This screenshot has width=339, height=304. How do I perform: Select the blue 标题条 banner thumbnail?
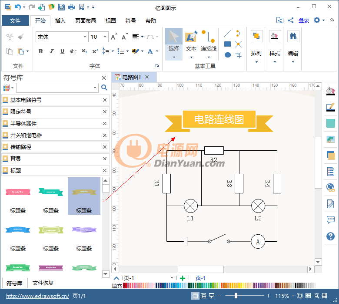tap(18, 230)
